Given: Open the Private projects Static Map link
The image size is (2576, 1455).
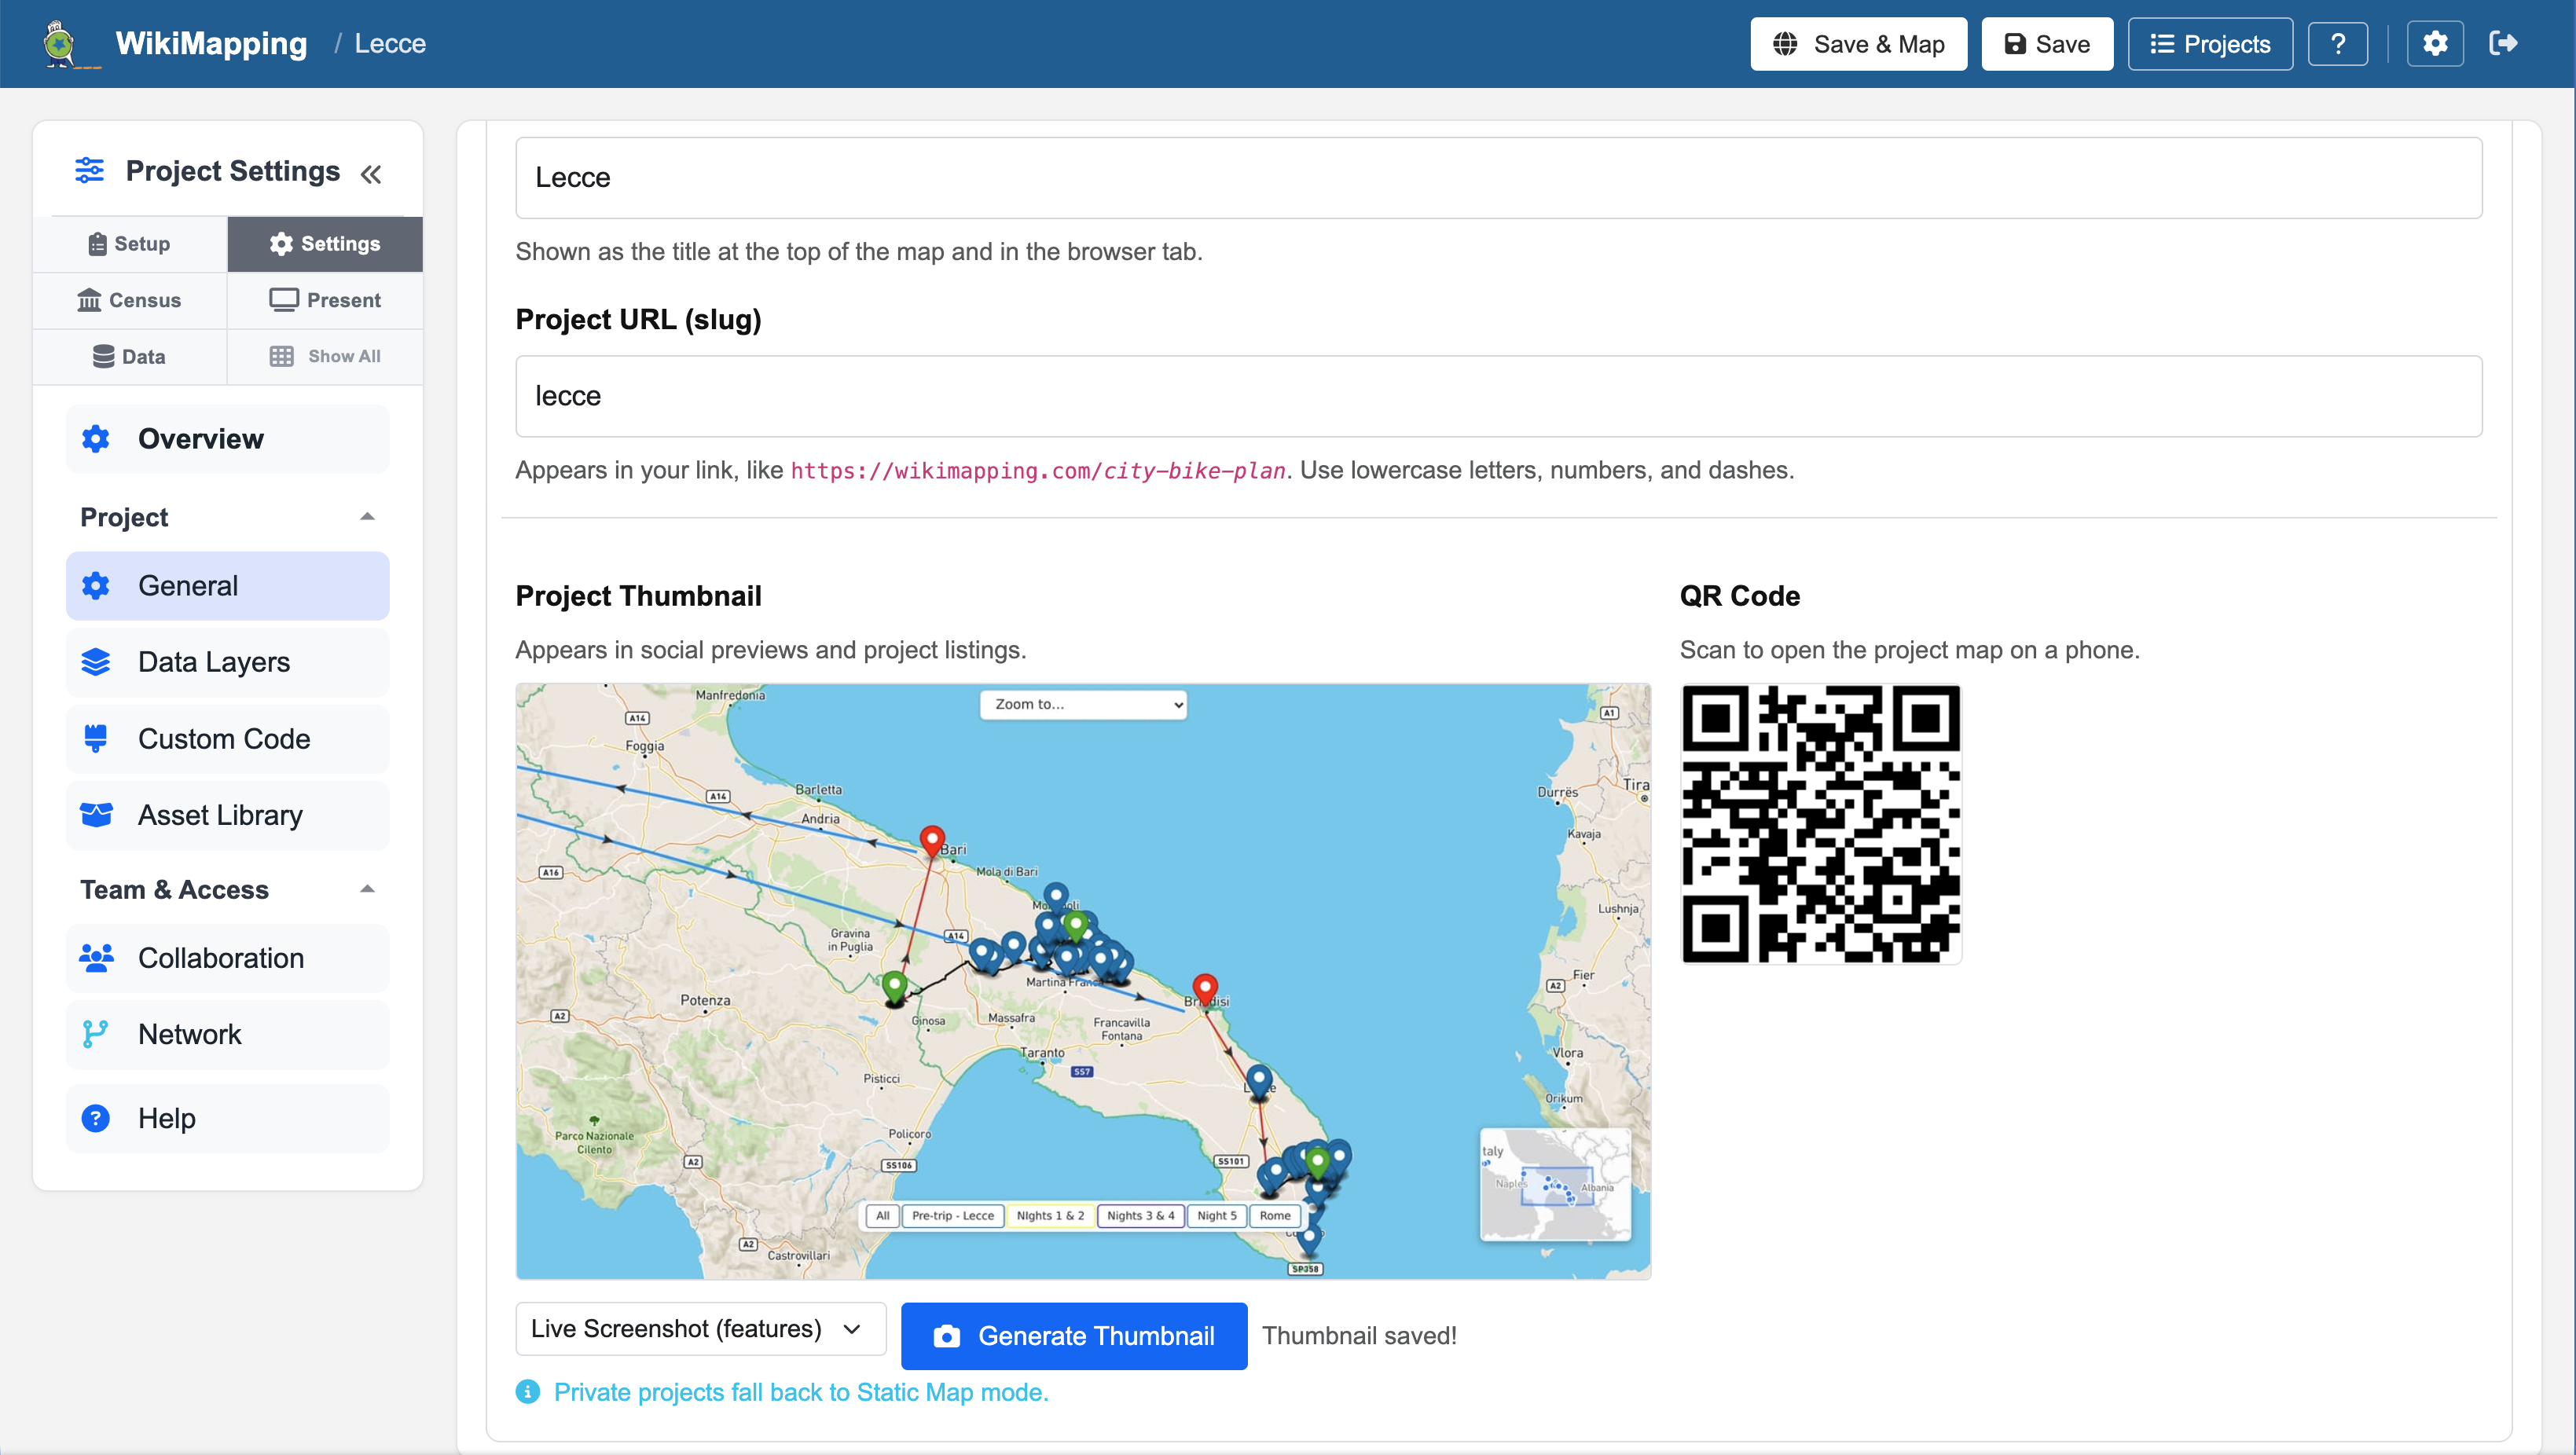Looking at the screenshot, I should 801,1392.
